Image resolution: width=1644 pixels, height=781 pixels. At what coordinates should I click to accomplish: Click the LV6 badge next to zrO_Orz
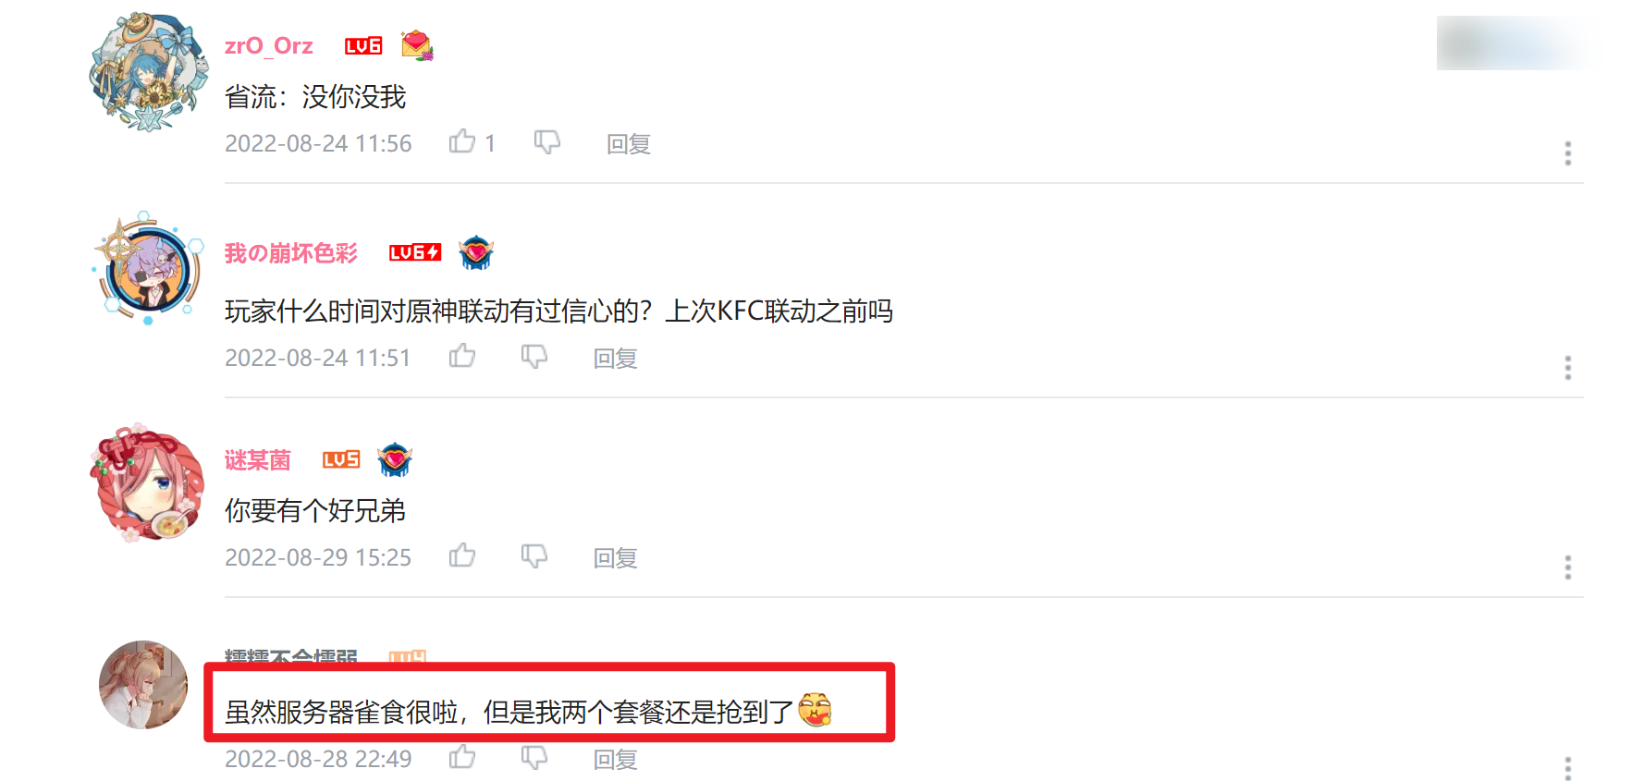[x=363, y=46]
